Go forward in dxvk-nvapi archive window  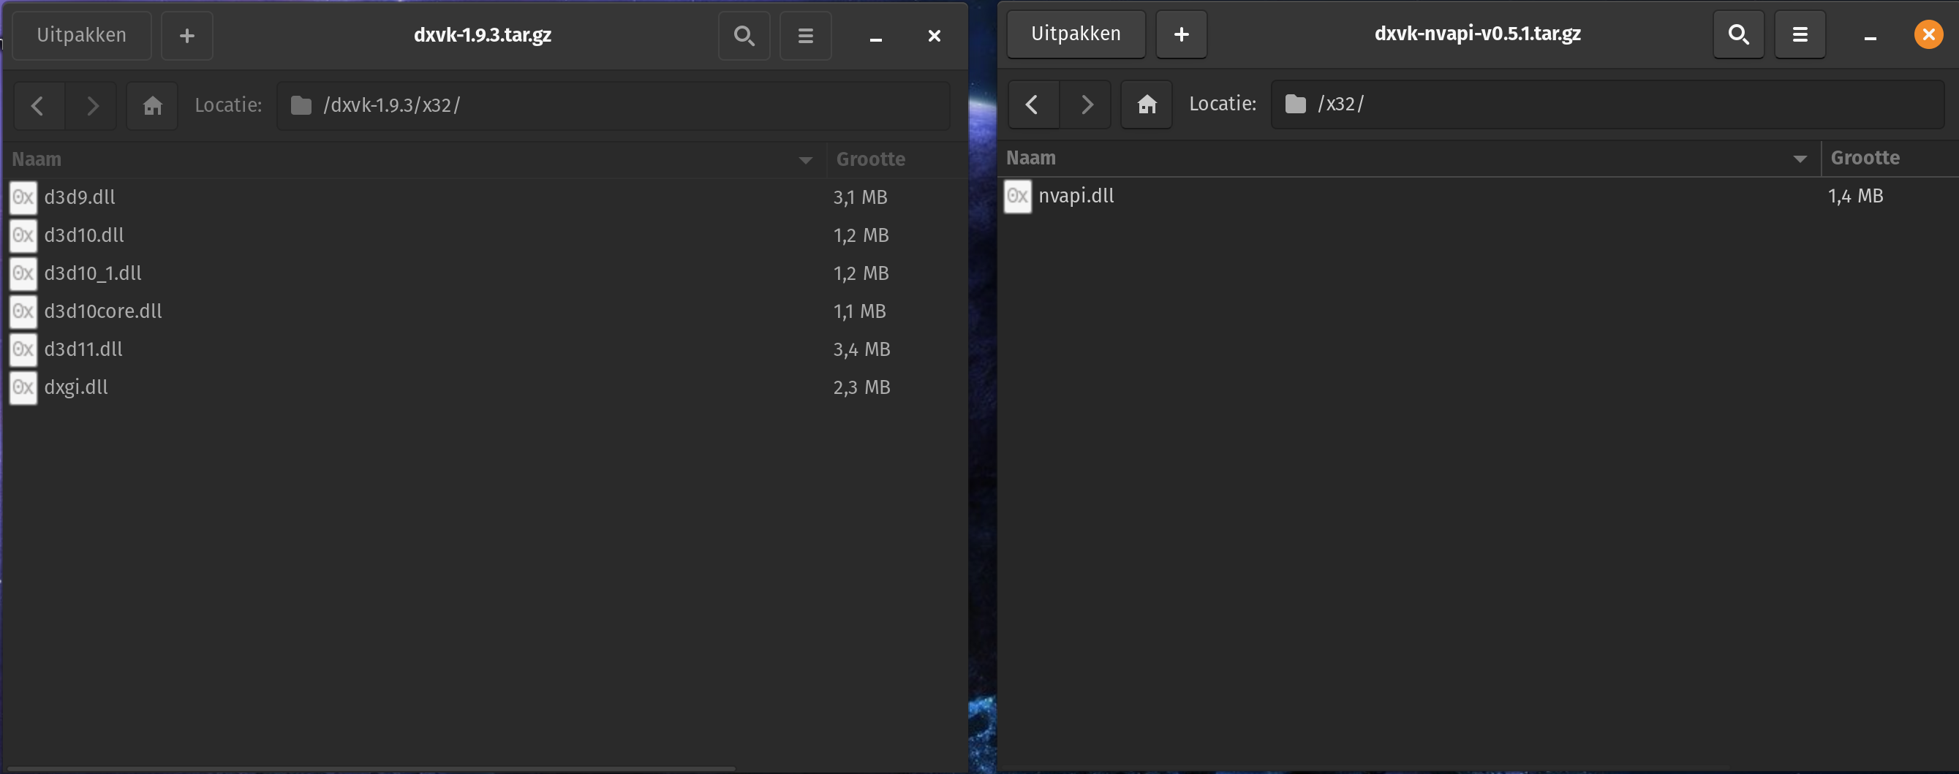1086,103
